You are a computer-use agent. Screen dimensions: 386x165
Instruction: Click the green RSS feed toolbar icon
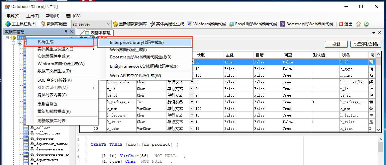[x=366, y=24]
